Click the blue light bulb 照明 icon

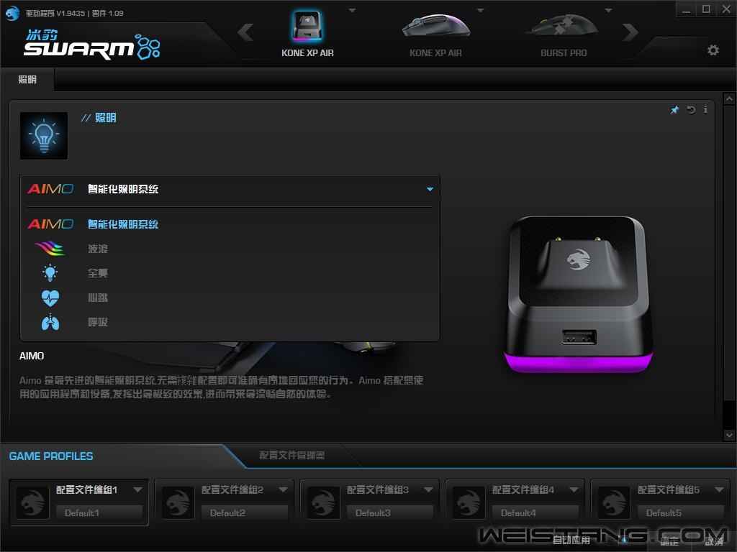(x=44, y=136)
